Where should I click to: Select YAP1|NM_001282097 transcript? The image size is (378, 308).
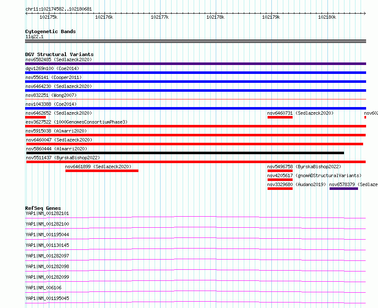(47, 256)
